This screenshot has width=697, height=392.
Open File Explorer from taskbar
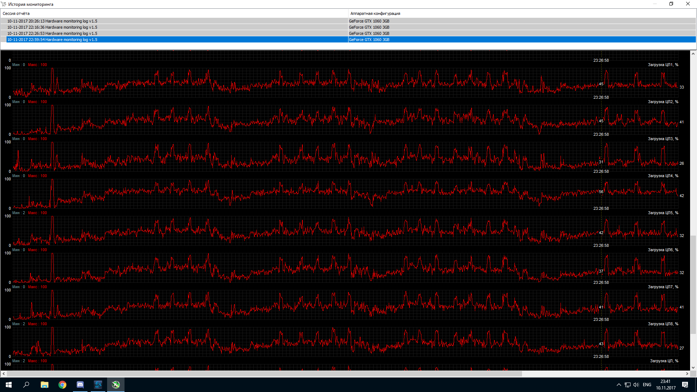click(44, 385)
